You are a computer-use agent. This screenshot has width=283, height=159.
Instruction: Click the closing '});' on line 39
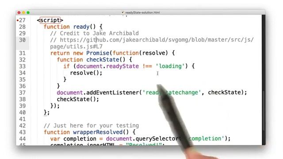pyautogui.click(x=55, y=106)
